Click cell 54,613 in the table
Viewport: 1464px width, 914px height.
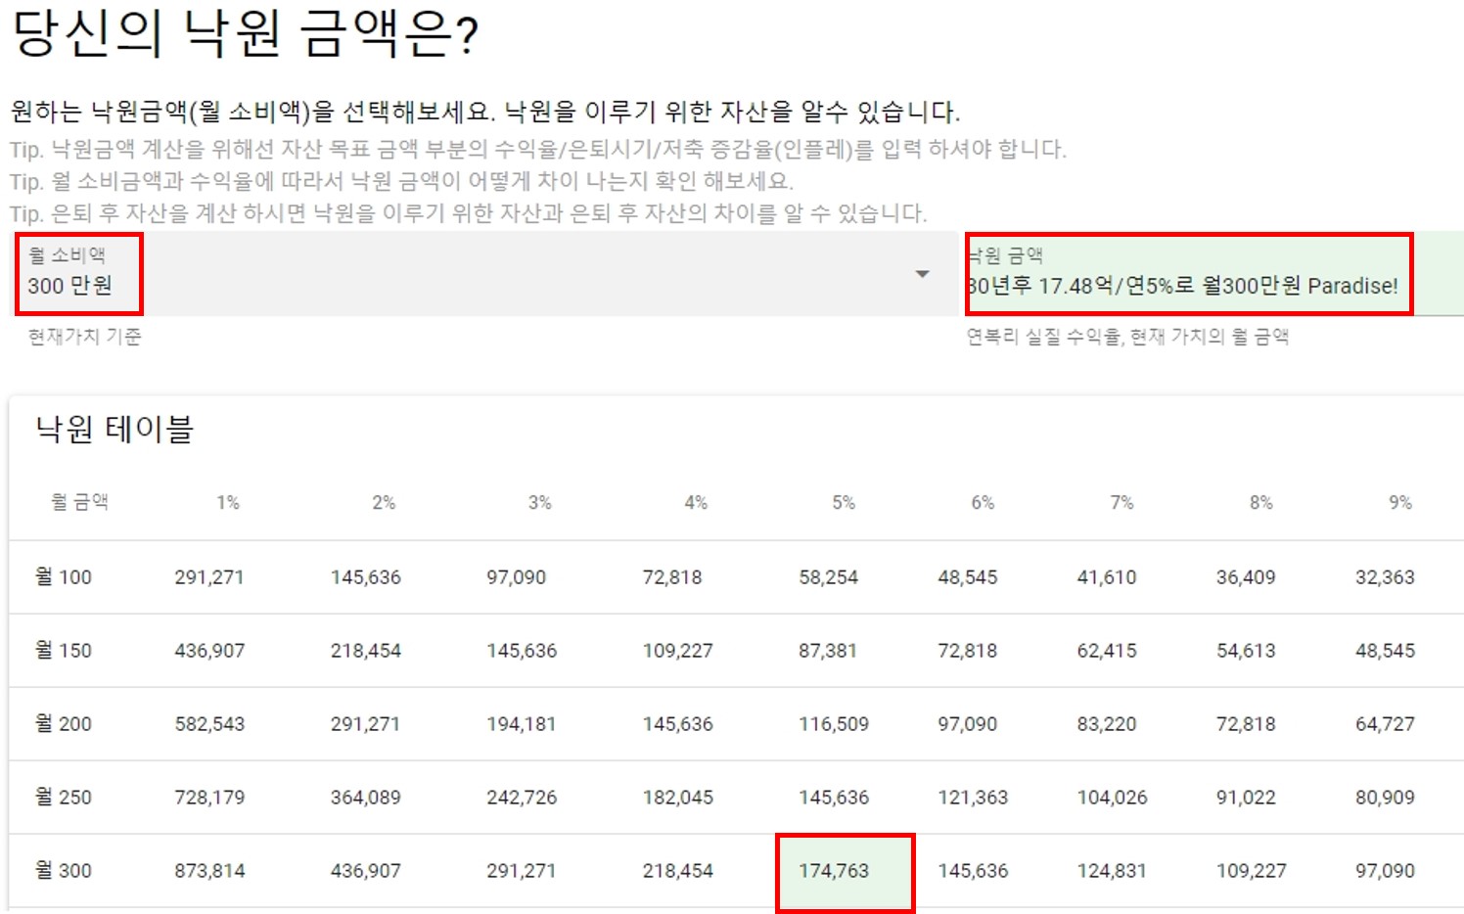click(1246, 651)
